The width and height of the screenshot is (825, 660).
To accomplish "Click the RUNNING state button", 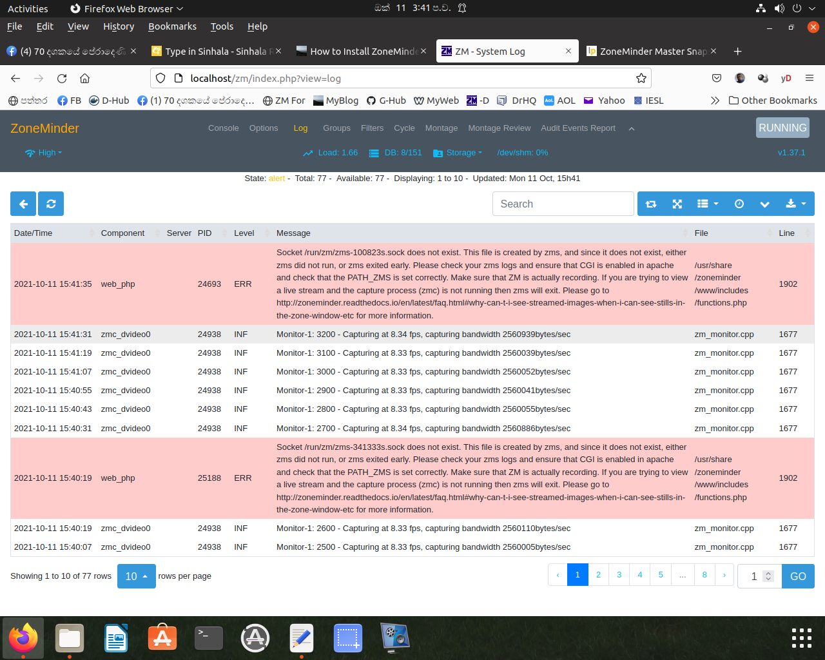I will click(x=782, y=128).
